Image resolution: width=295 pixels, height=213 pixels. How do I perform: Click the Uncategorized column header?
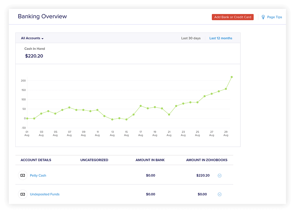point(94,160)
